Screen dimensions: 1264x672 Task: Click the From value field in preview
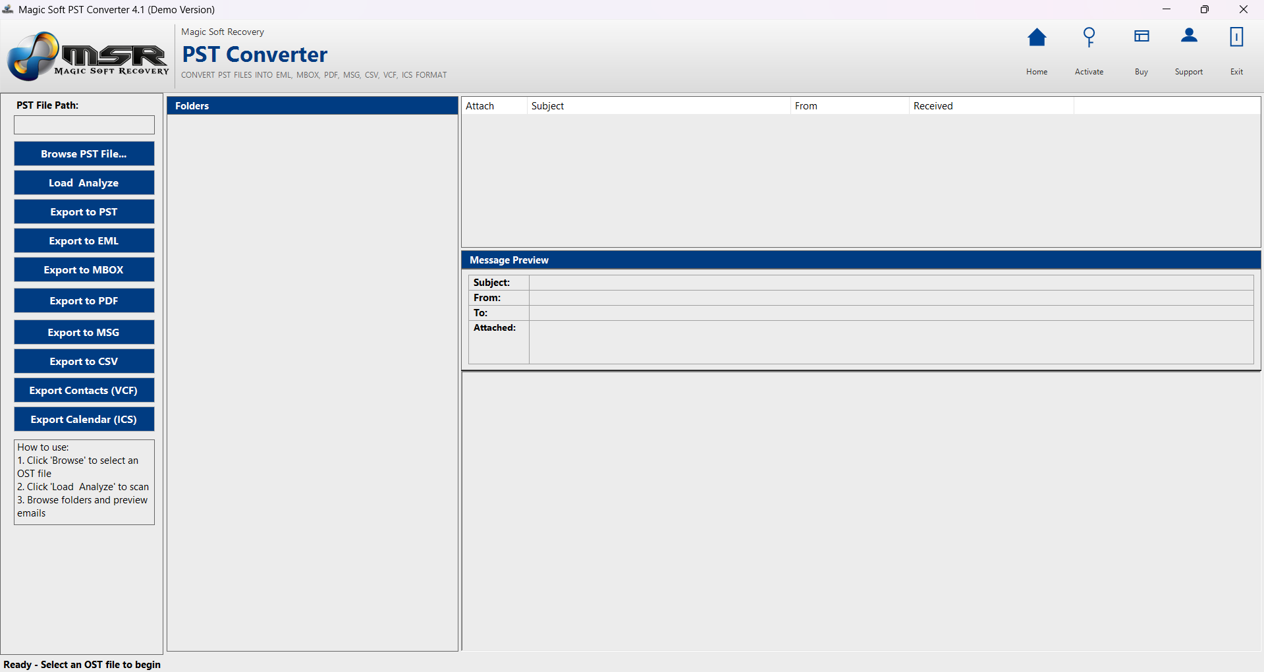pos(891,298)
